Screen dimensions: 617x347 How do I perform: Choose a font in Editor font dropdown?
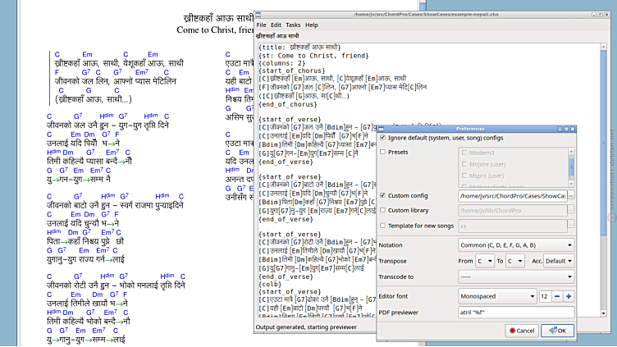(x=498, y=296)
